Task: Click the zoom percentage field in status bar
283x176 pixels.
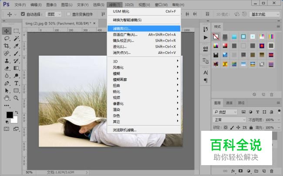Action: coord(29,173)
